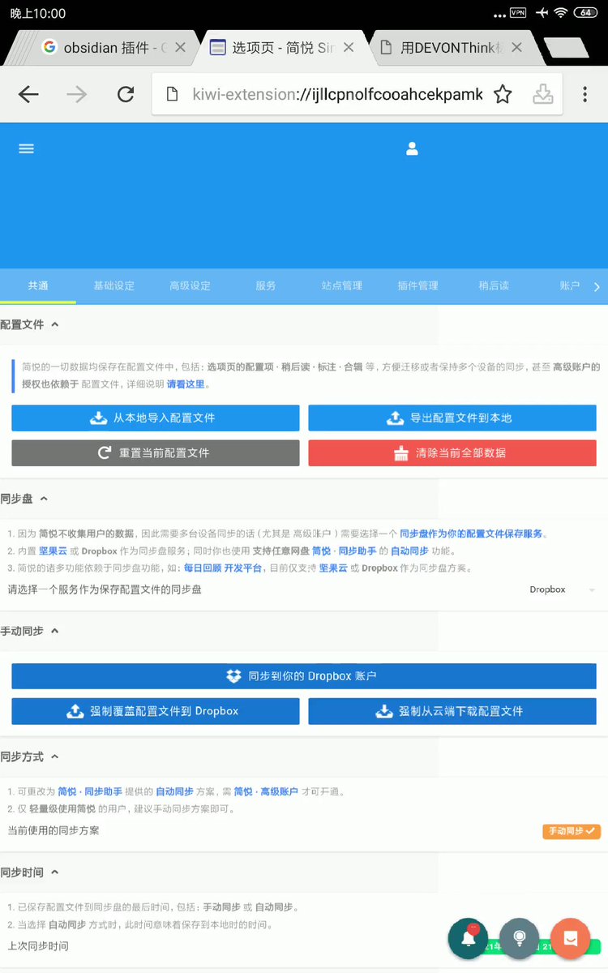608x973 pixels.
Task: Click 强制从云端下载配置文件 button
Action: (452, 711)
